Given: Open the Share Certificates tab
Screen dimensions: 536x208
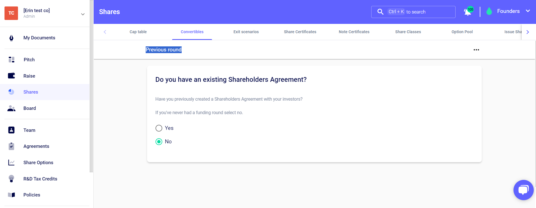Looking at the screenshot, I should tap(300, 32).
